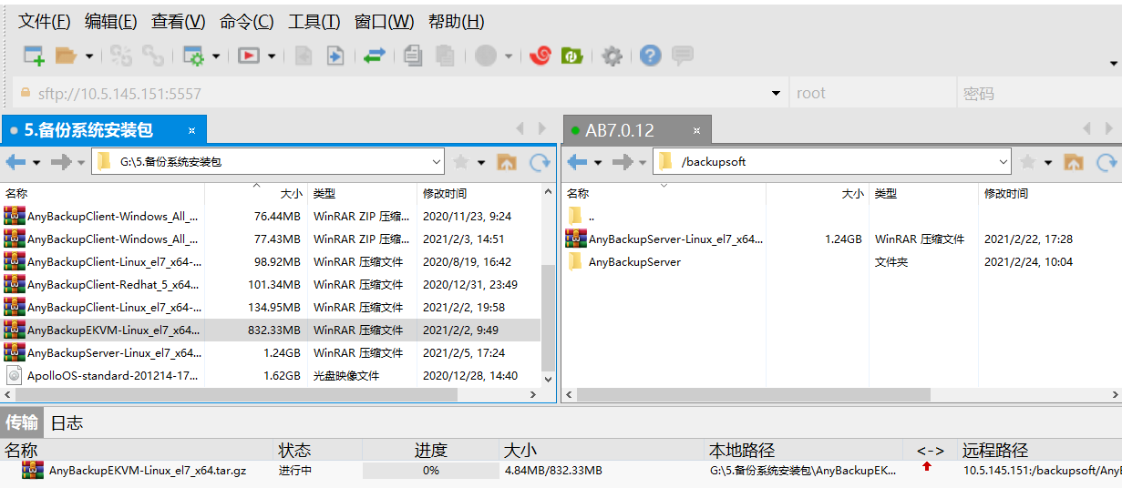
Task: Open the 窗口(W) menu
Action: pos(384,22)
